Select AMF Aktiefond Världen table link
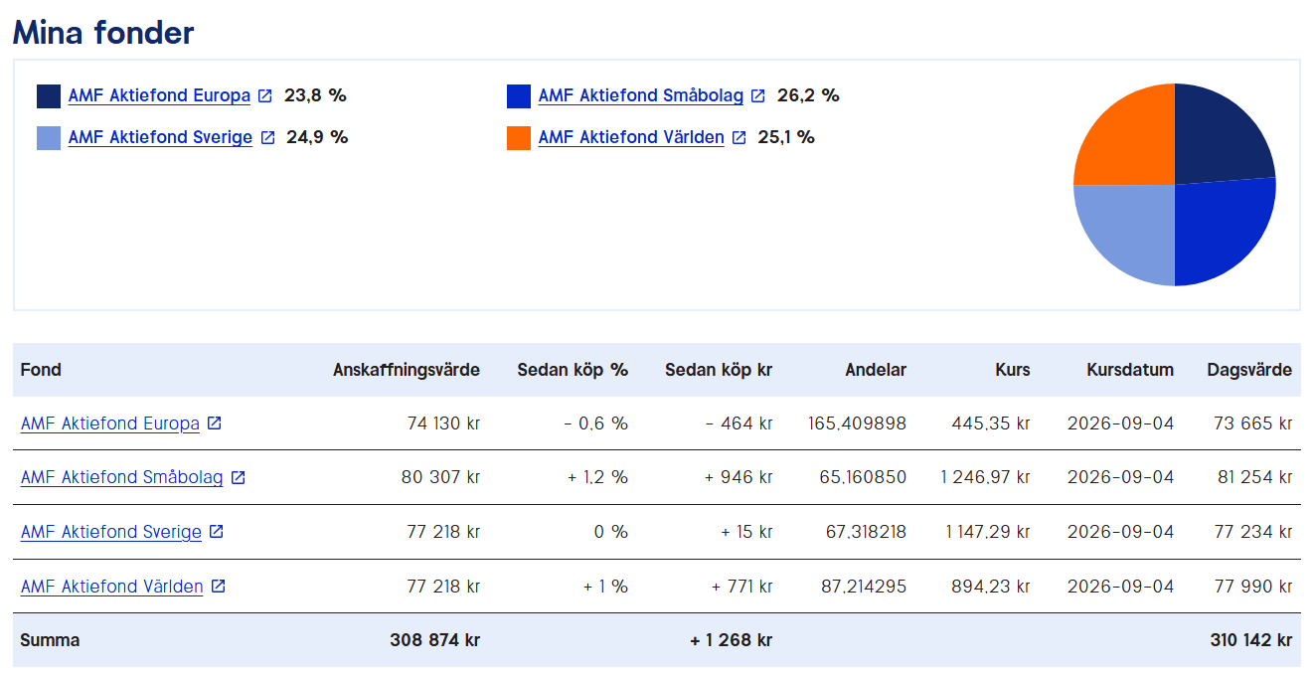1315x677 pixels. coord(112,587)
